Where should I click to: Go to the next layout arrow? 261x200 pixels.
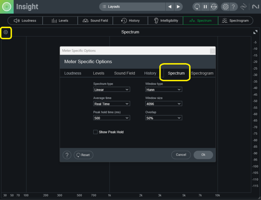click(x=178, y=7)
